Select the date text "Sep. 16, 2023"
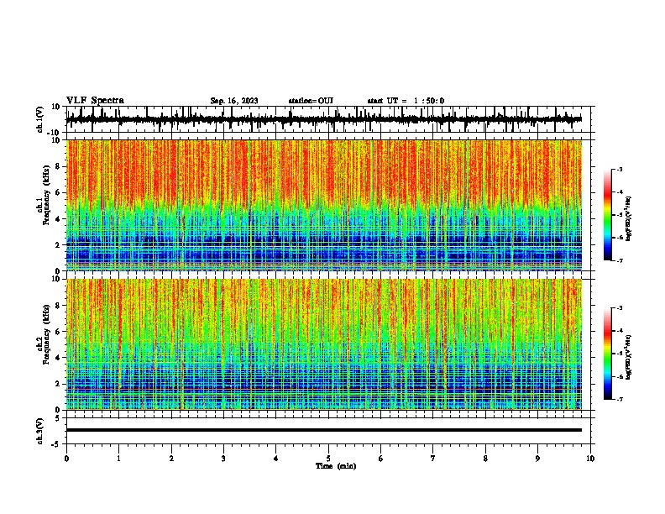 234,101
